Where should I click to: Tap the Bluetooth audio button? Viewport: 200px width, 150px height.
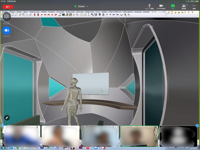[x=7, y=30]
